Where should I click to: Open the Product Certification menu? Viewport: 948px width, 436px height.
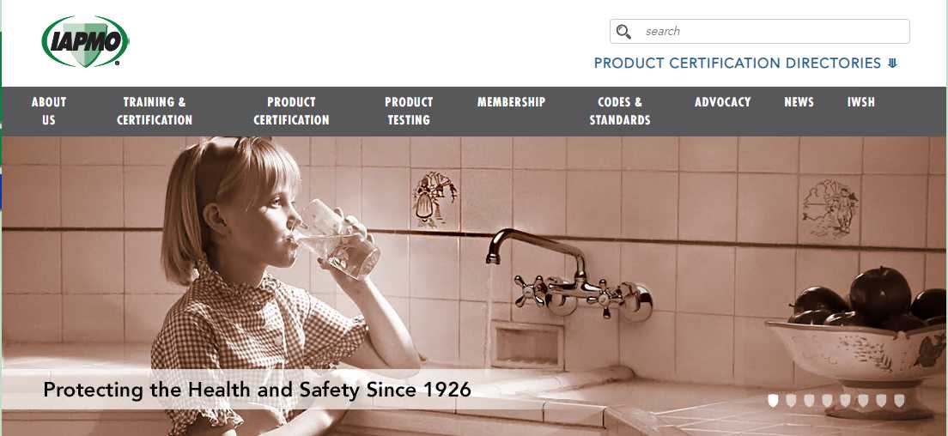[291, 111]
